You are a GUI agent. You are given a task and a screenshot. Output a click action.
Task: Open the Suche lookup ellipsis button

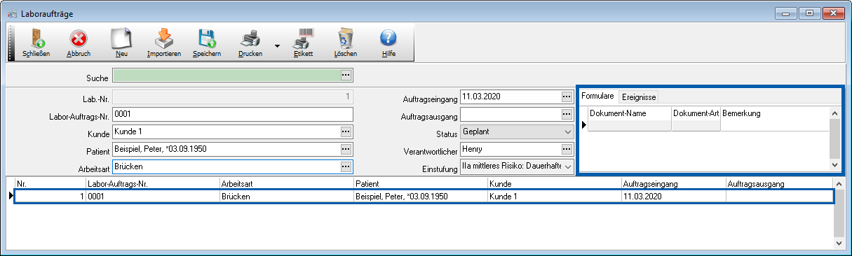pyautogui.click(x=346, y=75)
